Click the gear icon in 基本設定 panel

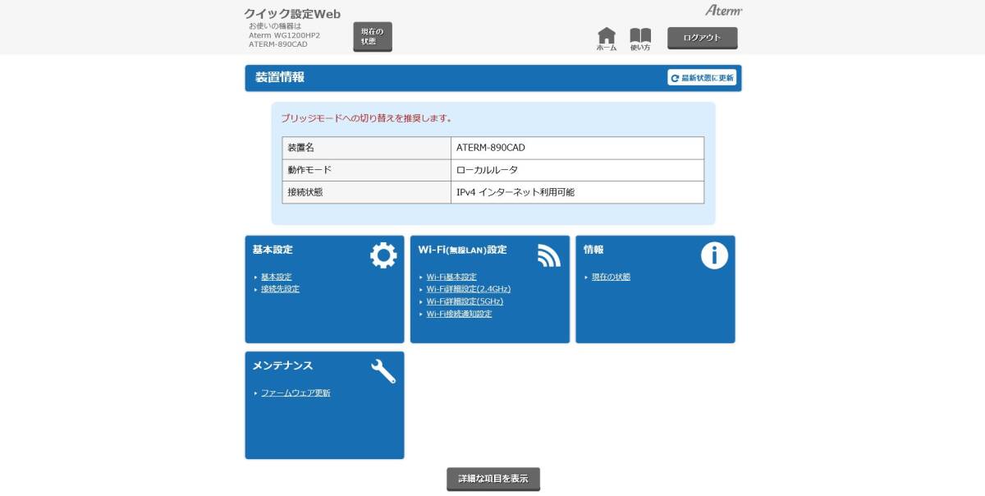click(x=384, y=255)
